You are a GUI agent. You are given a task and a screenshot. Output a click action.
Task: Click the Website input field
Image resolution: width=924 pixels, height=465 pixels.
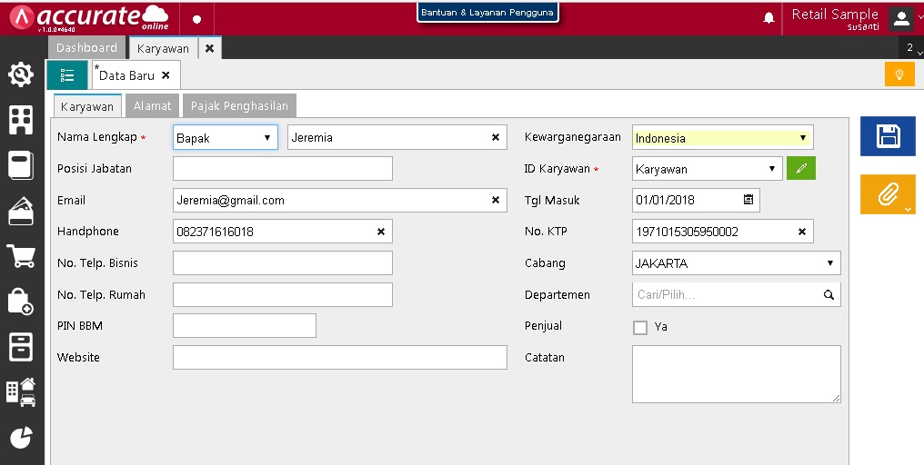[339, 357]
